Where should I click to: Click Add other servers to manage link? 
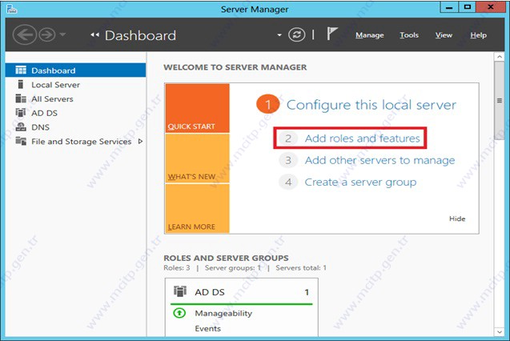379,160
